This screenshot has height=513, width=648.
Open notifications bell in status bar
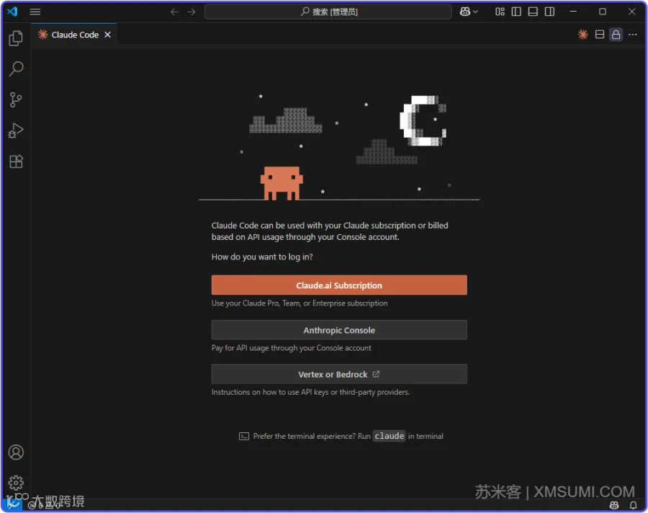(633, 505)
